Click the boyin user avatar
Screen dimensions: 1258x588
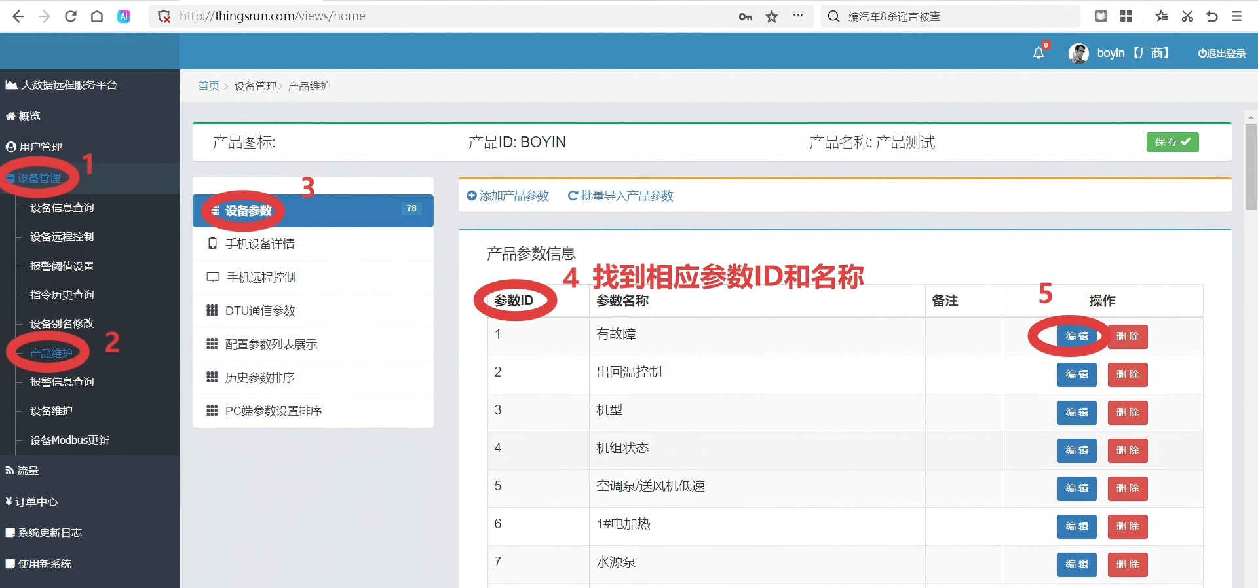1078,53
